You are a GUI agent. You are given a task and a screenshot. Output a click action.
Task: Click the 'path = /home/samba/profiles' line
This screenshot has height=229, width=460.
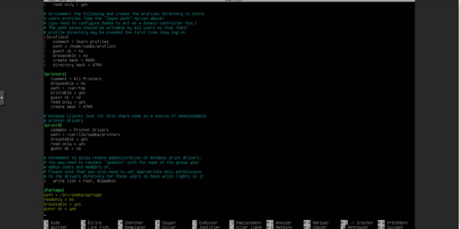tap(84, 46)
